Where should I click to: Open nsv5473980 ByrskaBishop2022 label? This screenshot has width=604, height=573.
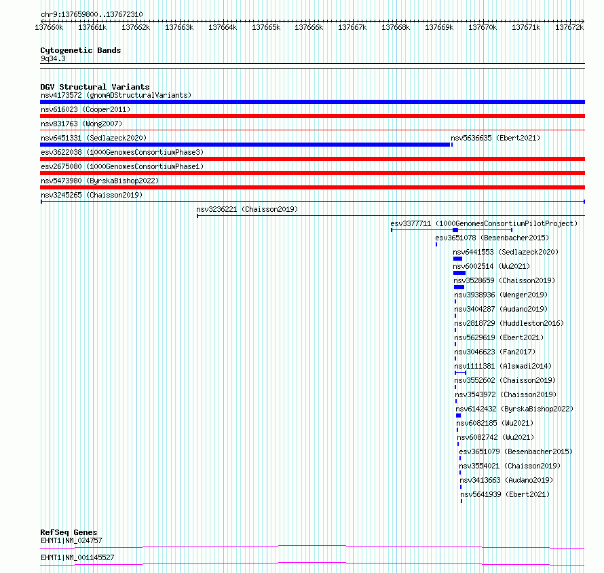tap(100, 181)
